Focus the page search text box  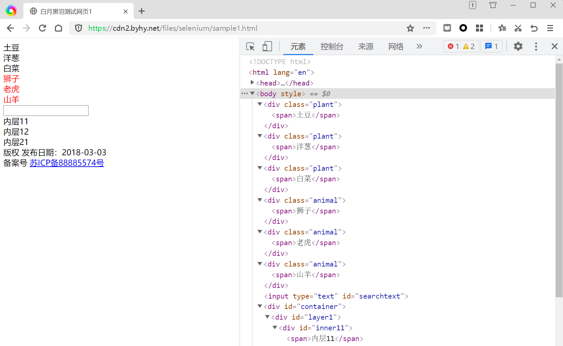pyautogui.click(x=46, y=111)
